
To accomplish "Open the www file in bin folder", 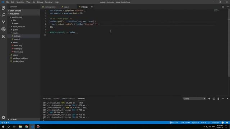I will pyautogui.click(x=16, y=23).
